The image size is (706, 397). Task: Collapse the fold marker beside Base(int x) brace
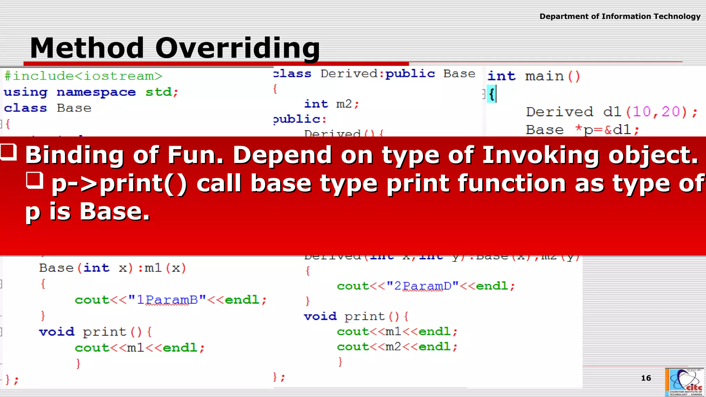[1, 284]
